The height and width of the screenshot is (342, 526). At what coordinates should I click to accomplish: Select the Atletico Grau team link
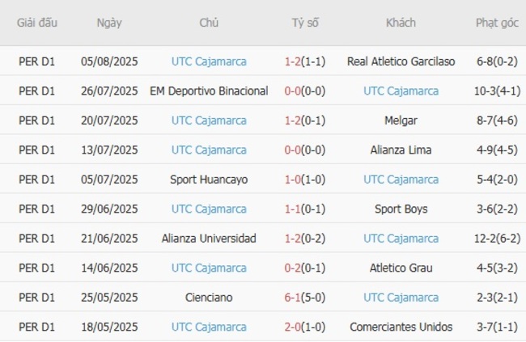(401, 268)
